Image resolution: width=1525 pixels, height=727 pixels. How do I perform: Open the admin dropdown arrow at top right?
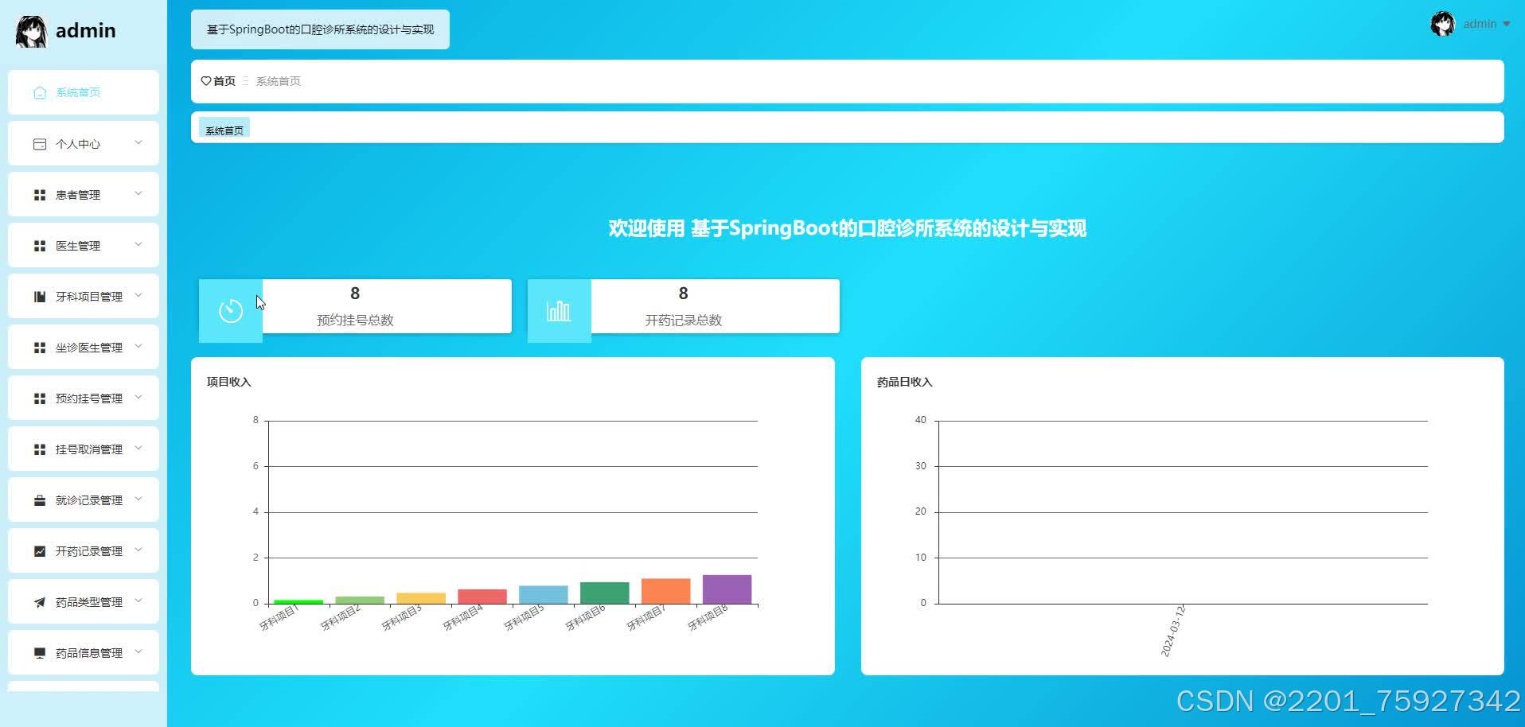click(x=1507, y=25)
